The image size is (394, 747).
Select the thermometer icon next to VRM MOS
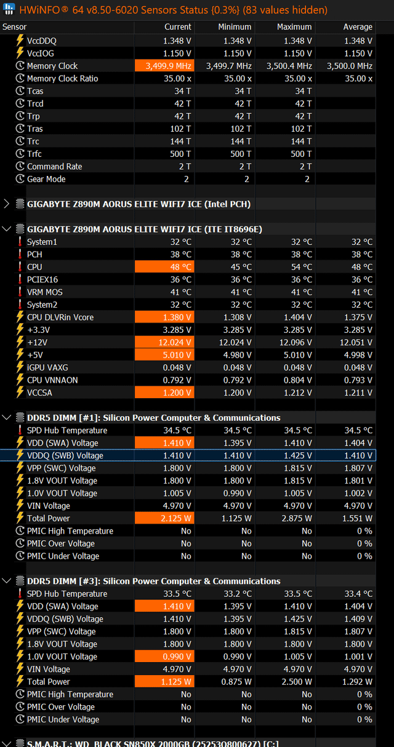(20, 292)
